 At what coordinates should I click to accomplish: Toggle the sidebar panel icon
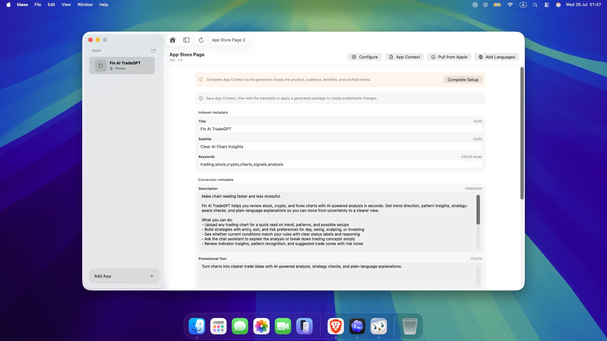[x=187, y=40]
